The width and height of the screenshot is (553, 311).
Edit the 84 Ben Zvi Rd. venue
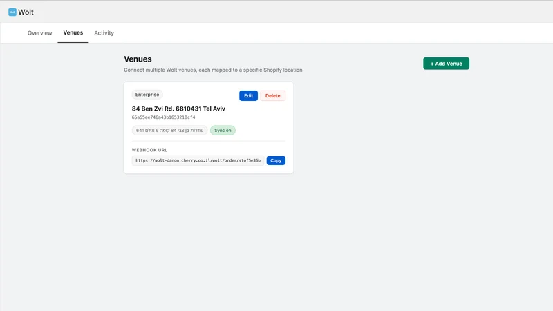[248, 95]
